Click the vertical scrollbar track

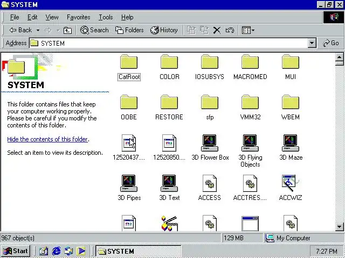(339, 144)
